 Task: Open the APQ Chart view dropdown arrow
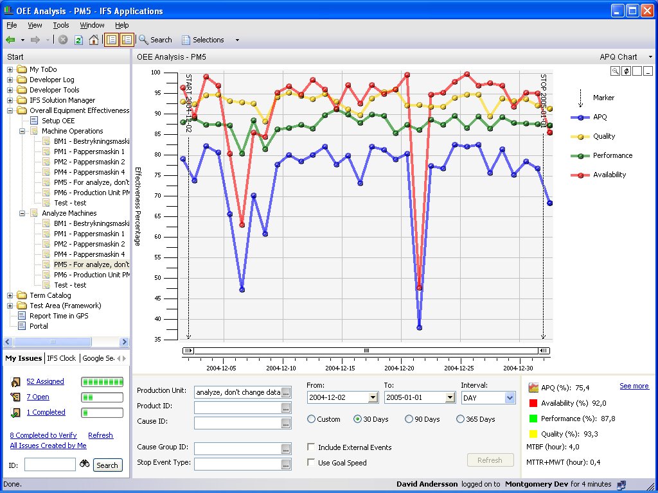coord(650,57)
